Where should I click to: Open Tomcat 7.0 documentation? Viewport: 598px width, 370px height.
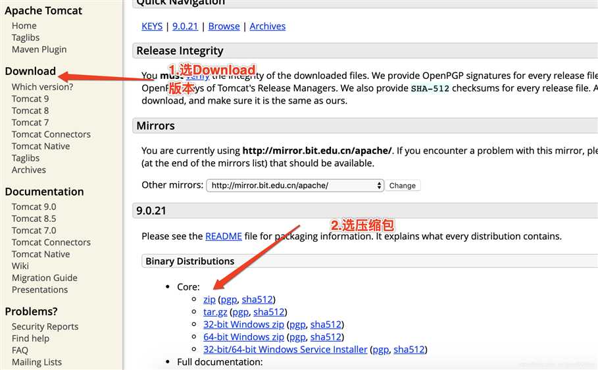(x=34, y=230)
